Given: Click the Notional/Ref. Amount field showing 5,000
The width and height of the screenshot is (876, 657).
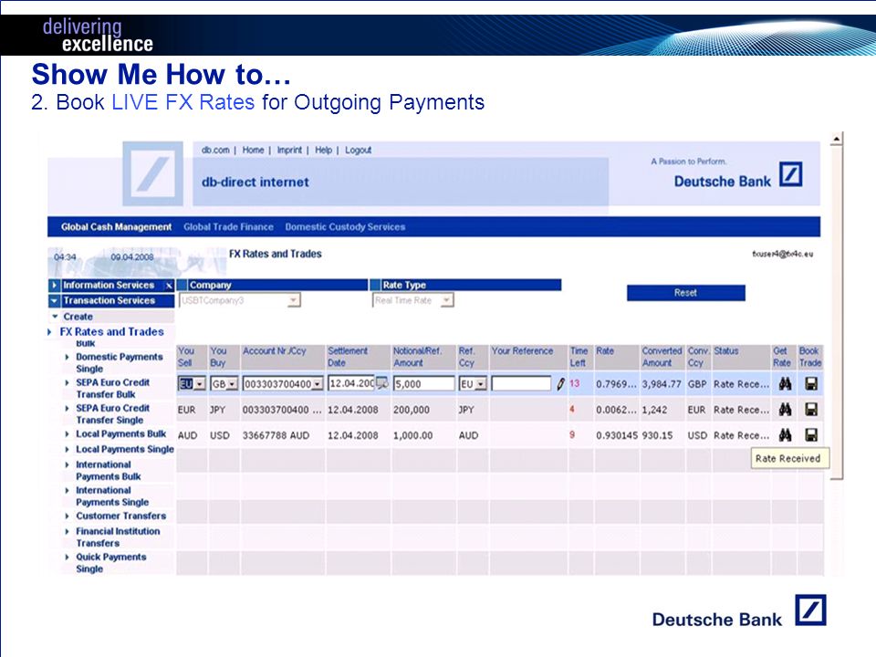Looking at the screenshot, I should pyautogui.click(x=423, y=384).
